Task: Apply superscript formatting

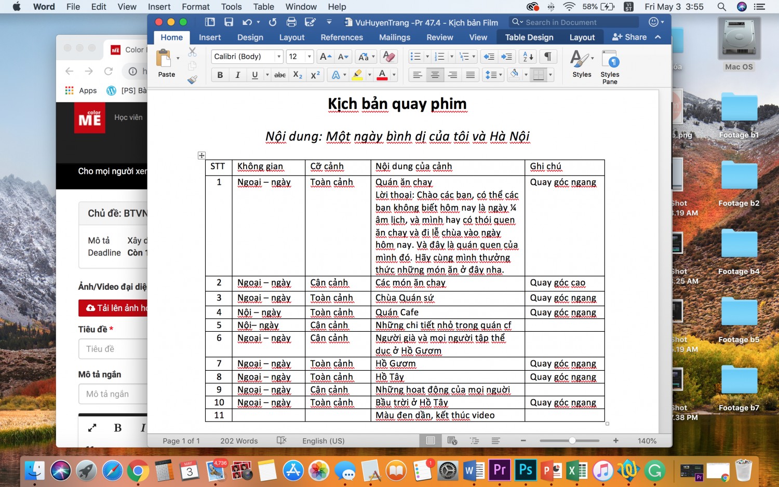Action: pos(315,75)
